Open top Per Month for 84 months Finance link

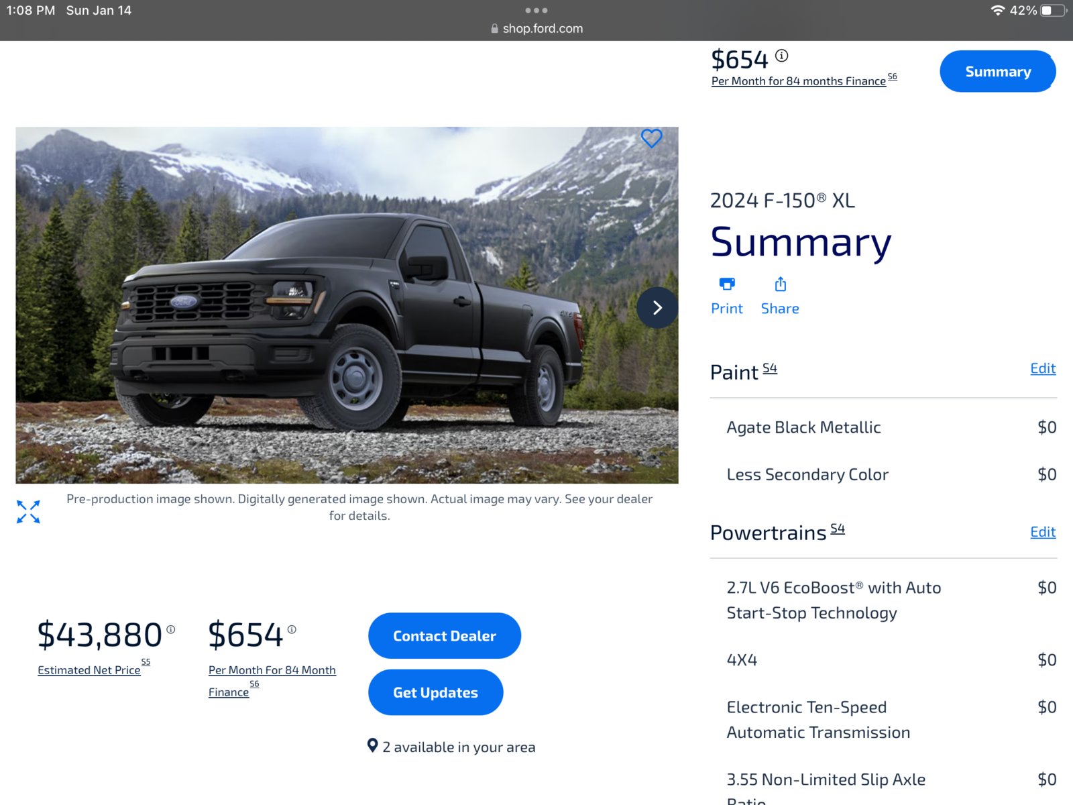pos(799,81)
